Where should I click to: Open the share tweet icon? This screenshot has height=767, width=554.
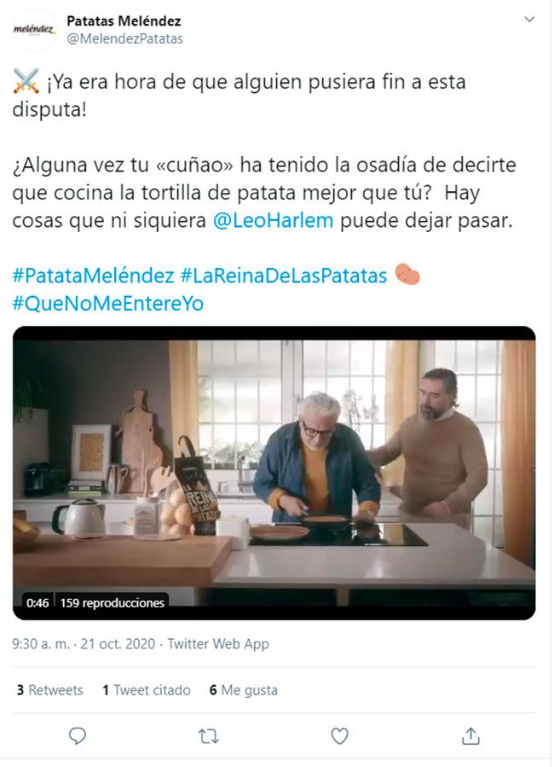pos(470,735)
